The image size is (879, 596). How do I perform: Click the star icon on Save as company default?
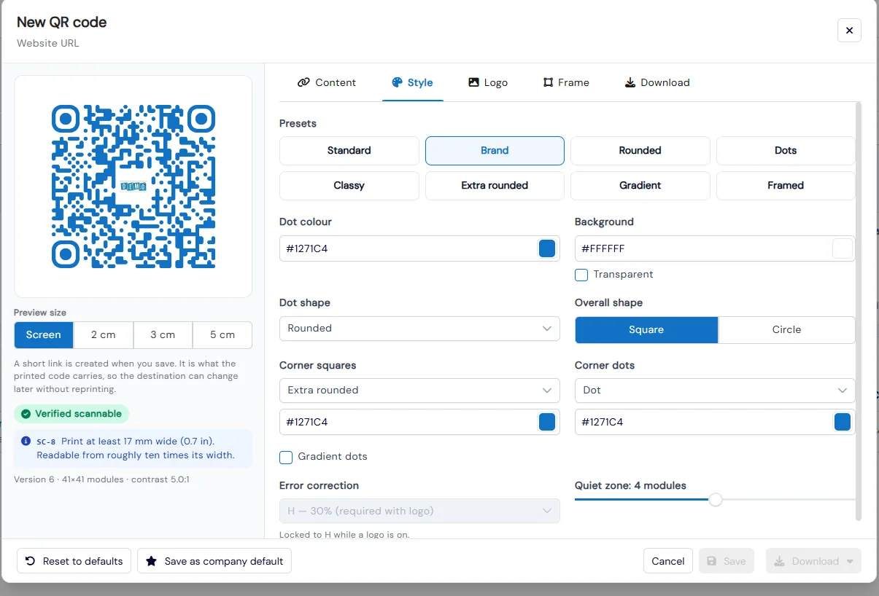151,561
